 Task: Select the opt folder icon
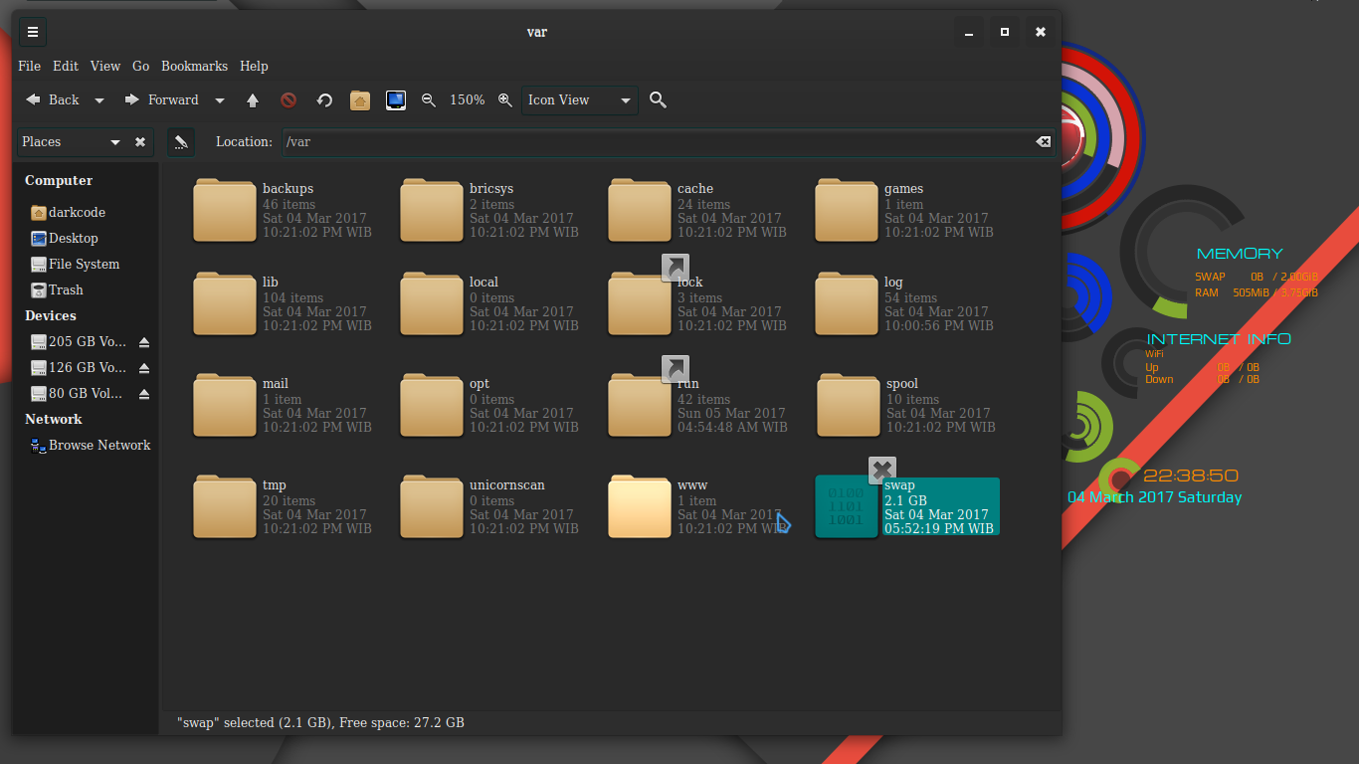432,405
